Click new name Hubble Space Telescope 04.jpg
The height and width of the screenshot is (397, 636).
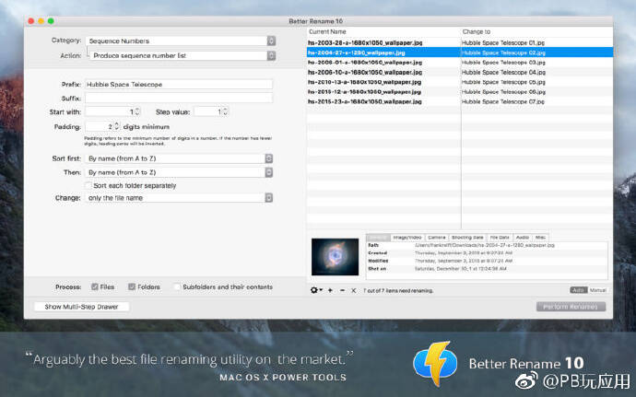(x=503, y=72)
